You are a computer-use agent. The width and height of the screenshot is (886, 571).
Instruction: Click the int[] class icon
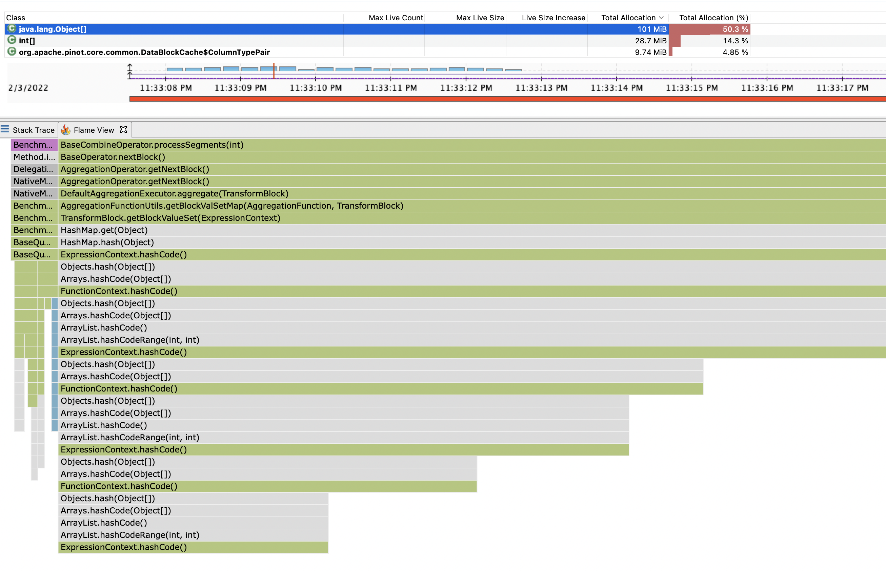pyautogui.click(x=12, y=40)
